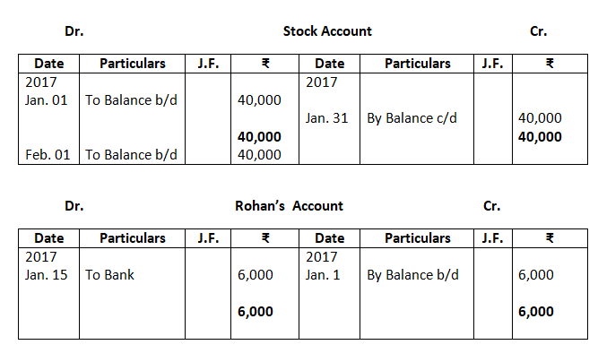Click the Rohan's Account title
This screenshot has height=362, width=598.
(x=289, y=206)
